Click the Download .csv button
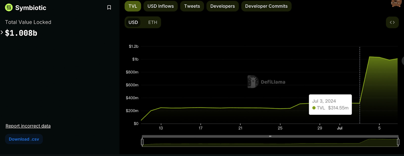The image size is (404, 156). (24, 139)
